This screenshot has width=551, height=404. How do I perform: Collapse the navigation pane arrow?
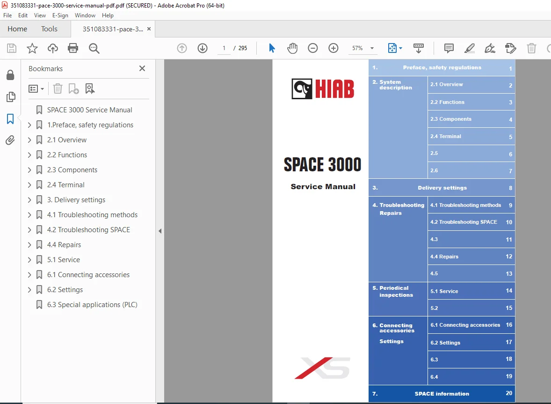tap(160, 231)
